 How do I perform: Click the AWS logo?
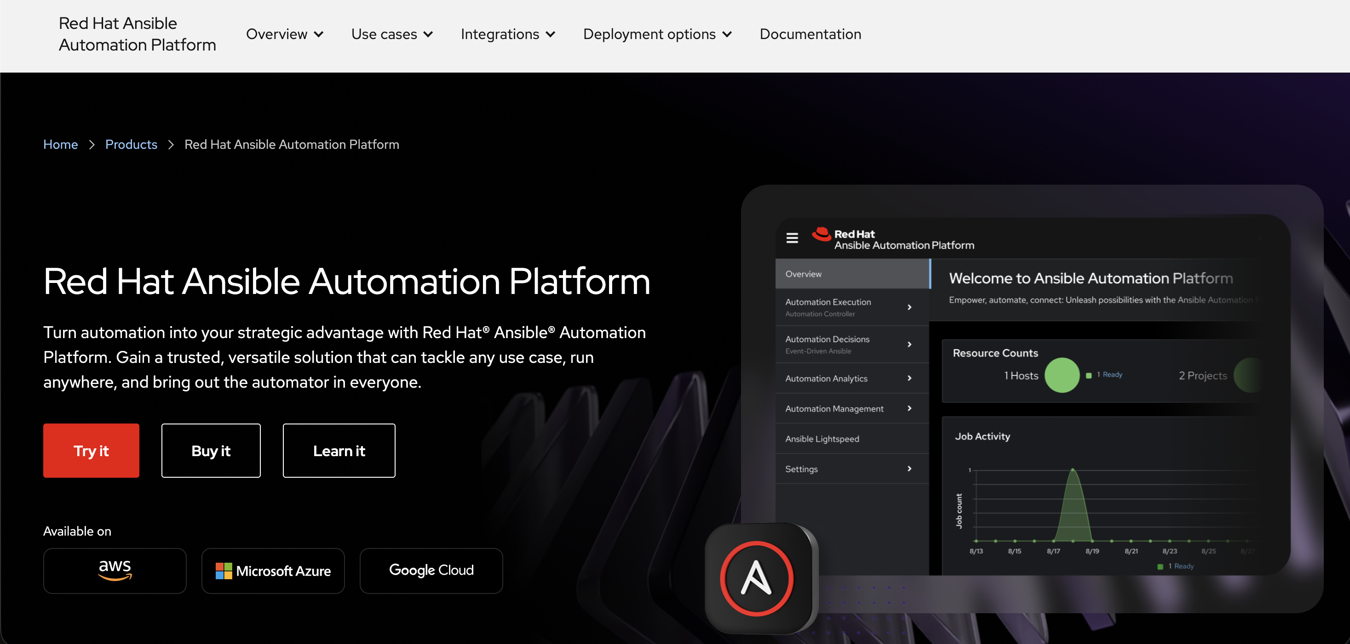coord(115,570)
